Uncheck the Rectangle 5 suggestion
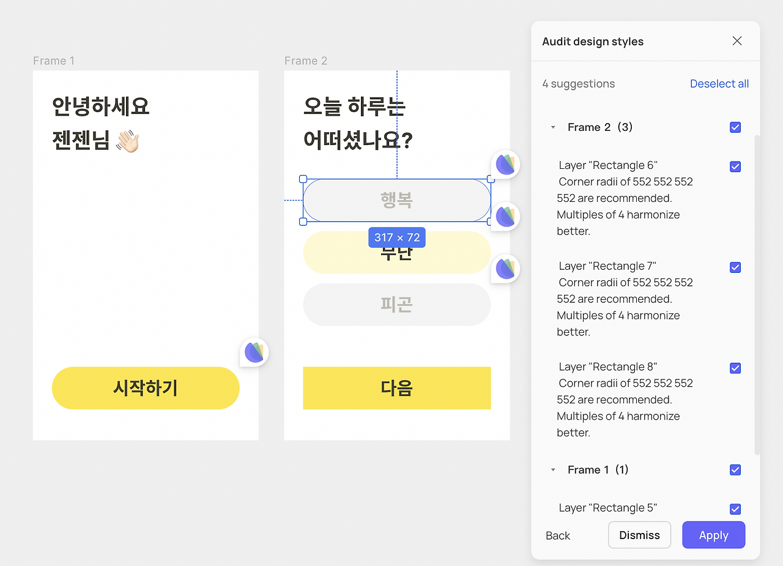Screen dimensions: 783x566 (x=735, y=509)
